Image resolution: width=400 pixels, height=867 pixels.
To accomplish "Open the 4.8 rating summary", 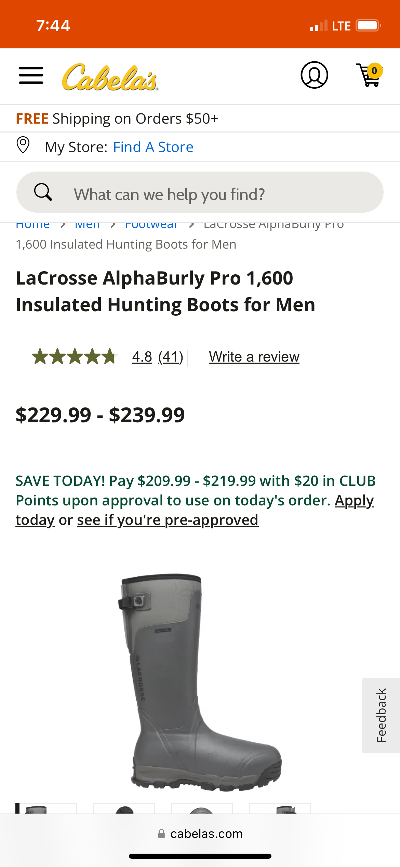I will tap(142, 357).
